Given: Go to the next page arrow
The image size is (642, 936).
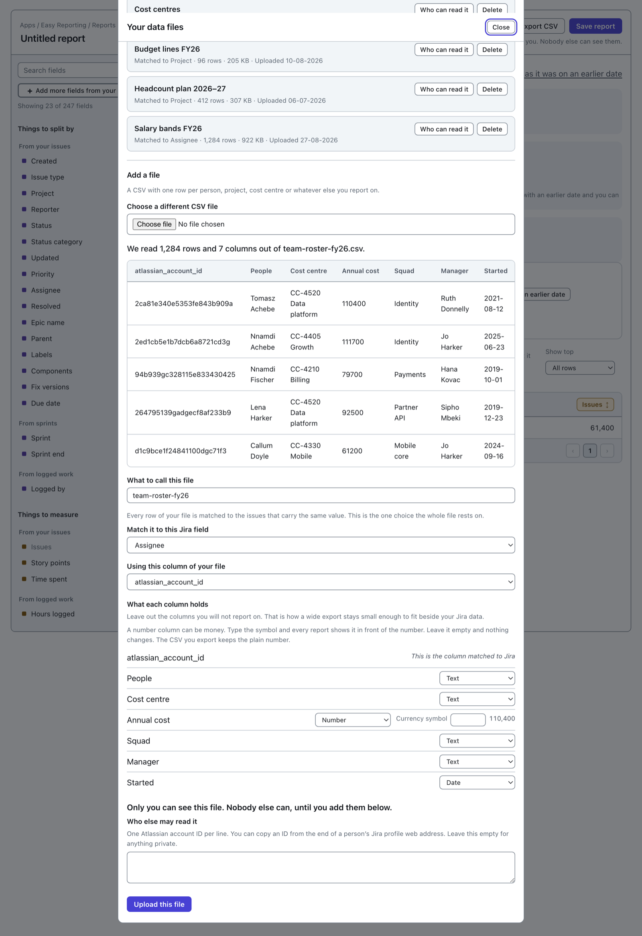Looking at the screenshot, I should (x=607, y=450).
